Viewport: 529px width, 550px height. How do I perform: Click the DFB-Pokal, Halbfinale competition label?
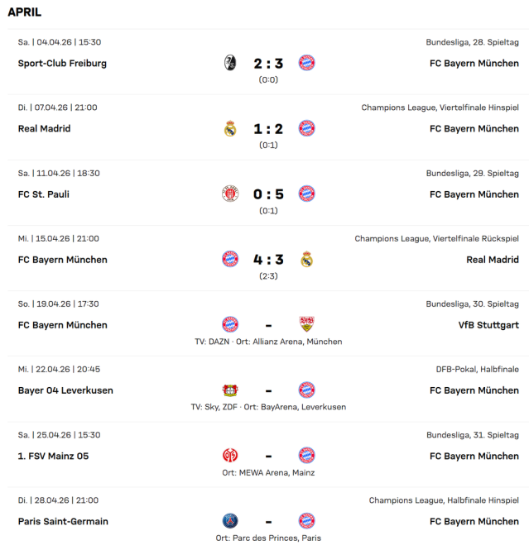[x=478, y=369]
